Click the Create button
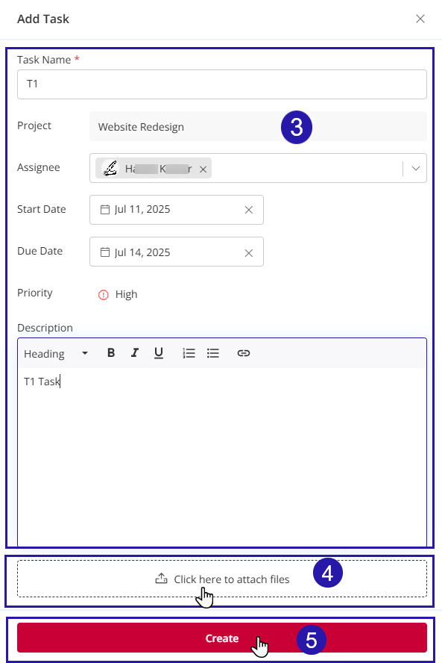 point(222,638)
